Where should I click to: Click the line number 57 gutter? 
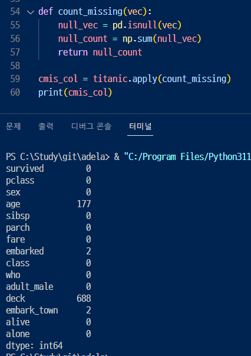pos(15,53)
